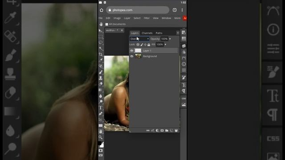This screenshot has height=160, width=285.
Task: Select the Gradient tool
Action: pos(101,90)
